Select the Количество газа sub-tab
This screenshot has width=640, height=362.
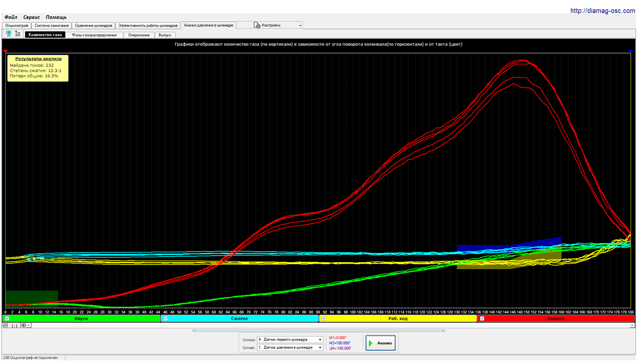(45, 35)
